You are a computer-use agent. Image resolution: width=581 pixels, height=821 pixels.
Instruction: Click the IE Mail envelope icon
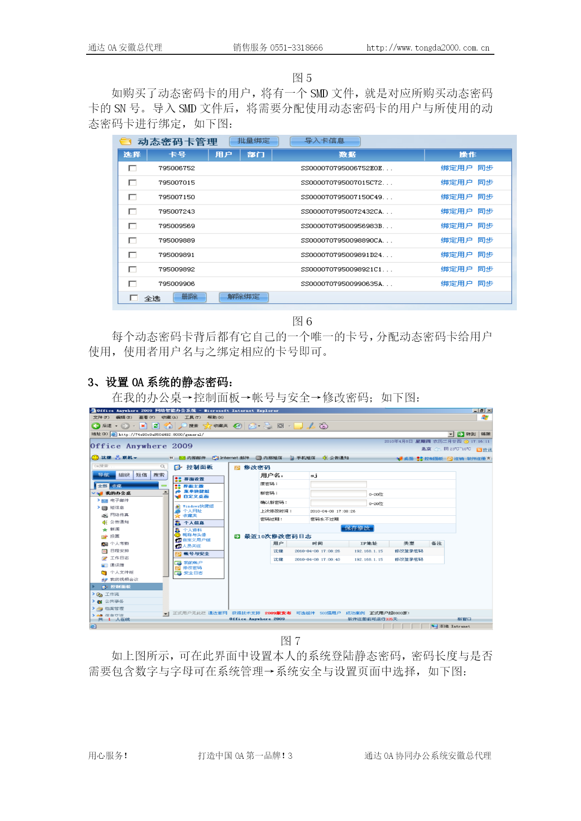pos(252,426)
